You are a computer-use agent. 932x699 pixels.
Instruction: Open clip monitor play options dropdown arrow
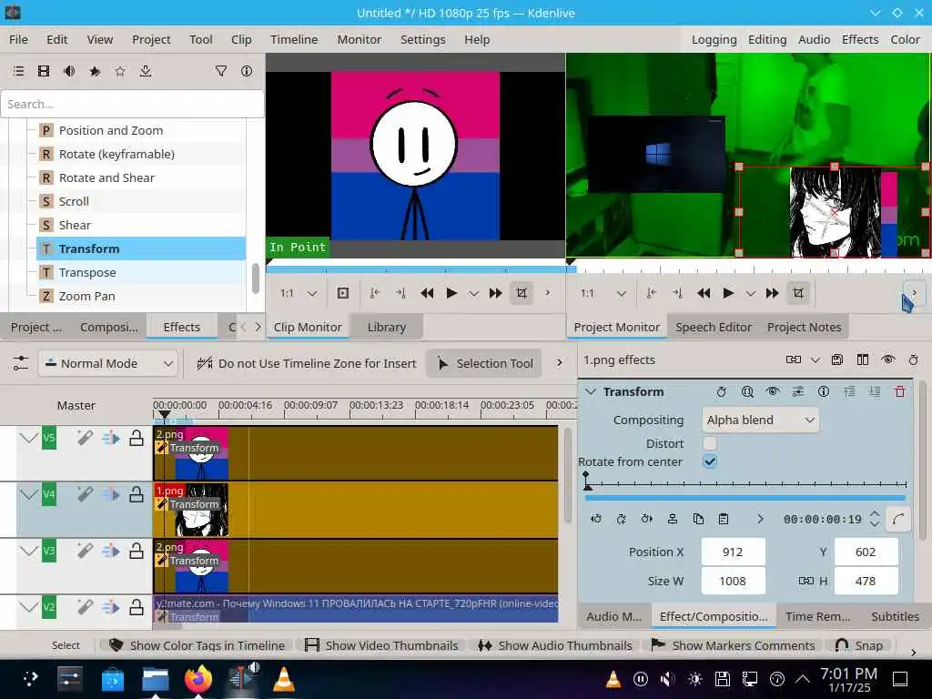pos(473,294)
